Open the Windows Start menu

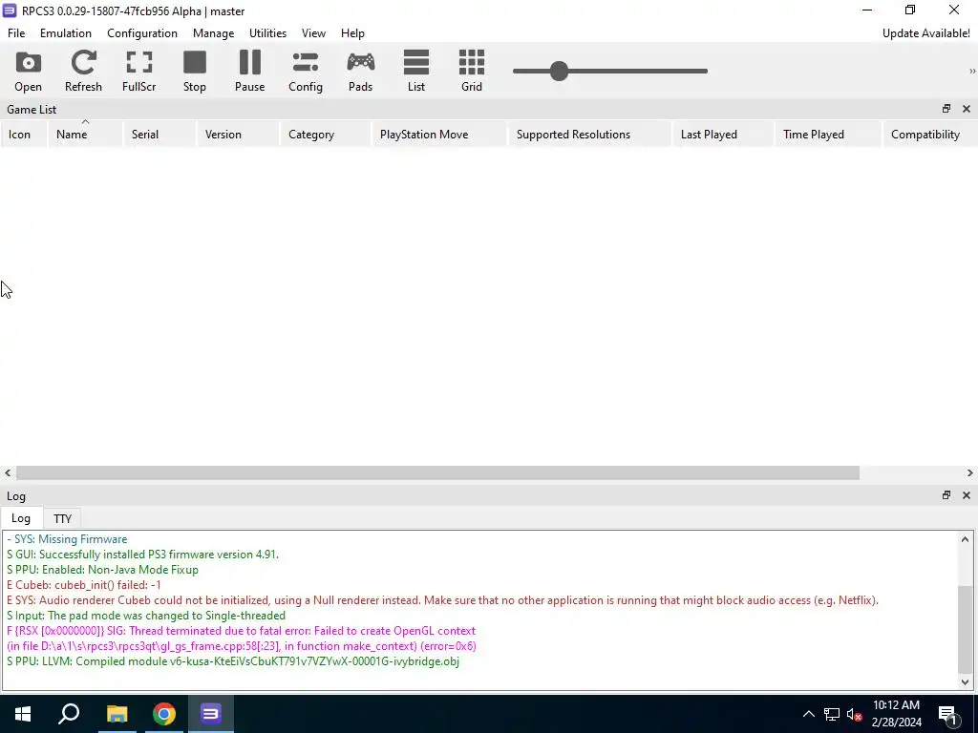[x=23, y=714]
